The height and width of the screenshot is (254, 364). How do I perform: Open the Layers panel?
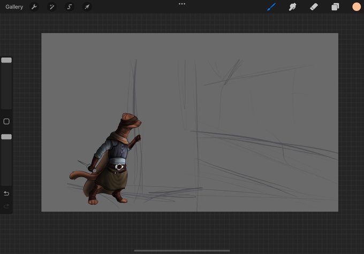click(335, 7)
